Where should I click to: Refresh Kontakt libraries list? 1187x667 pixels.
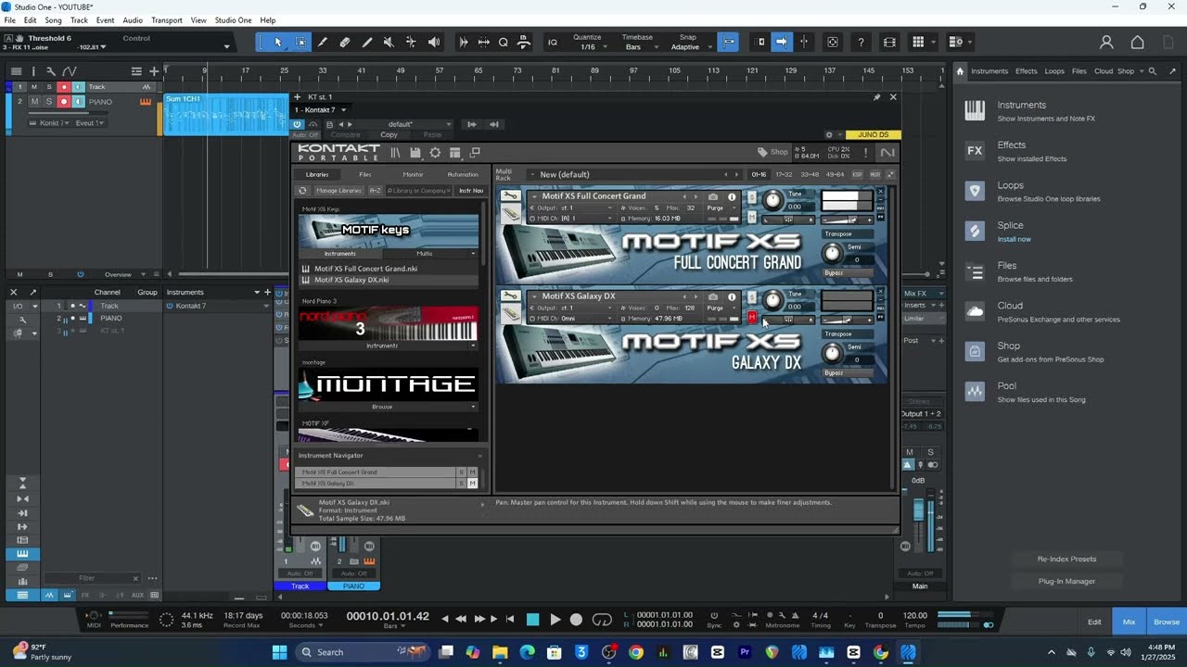click(302, 191)
